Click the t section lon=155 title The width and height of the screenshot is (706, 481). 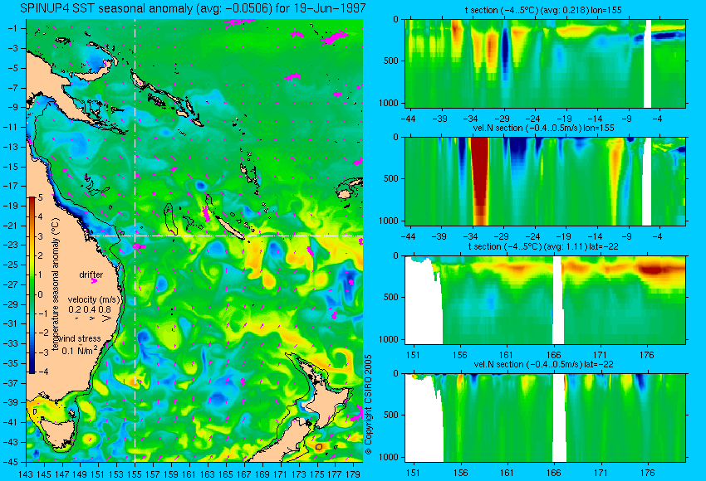(x=543, y=10)
